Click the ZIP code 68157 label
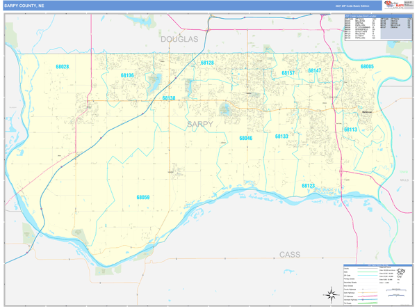This screenshot has height=307, width=417. [x=288, y=73]
